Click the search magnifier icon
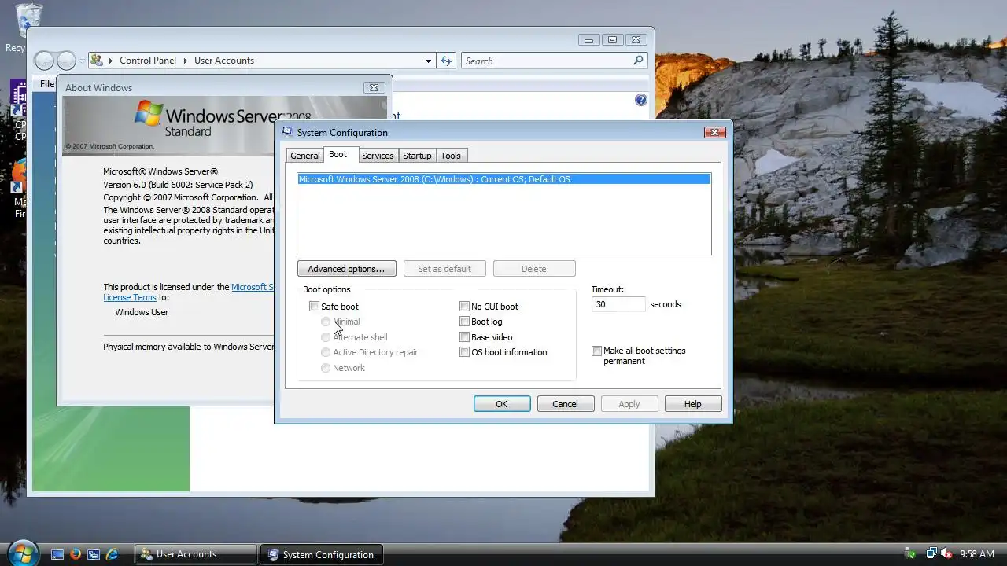Image resolution: width=1007 pixels, height=566 pixels. coord(638,61)
